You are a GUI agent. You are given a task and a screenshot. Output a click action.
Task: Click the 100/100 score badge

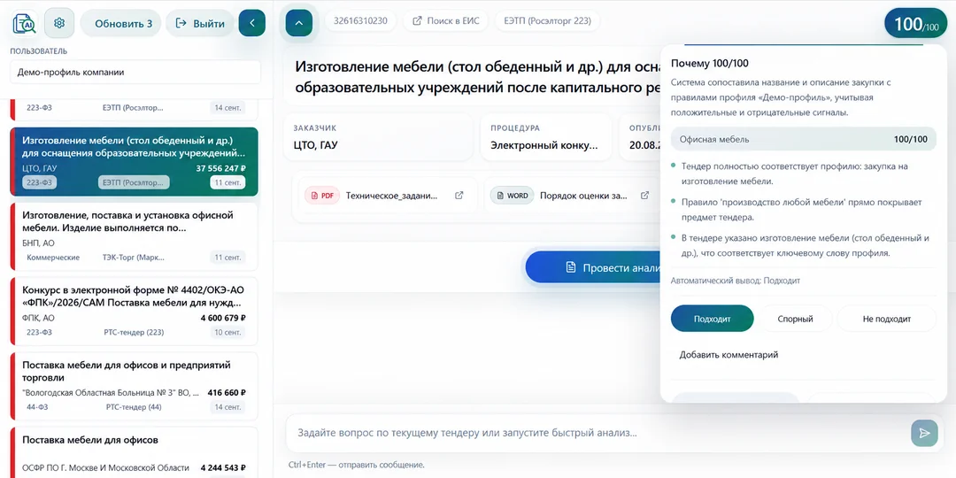[x=916, y=24]
